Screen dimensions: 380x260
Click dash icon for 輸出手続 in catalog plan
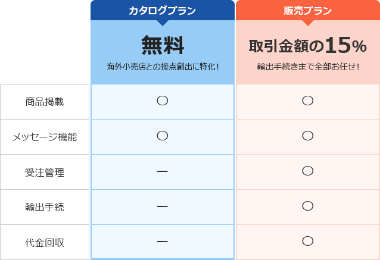(163, 206)
